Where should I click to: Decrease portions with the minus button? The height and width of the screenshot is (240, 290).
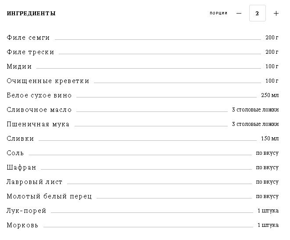click(239, 13)
